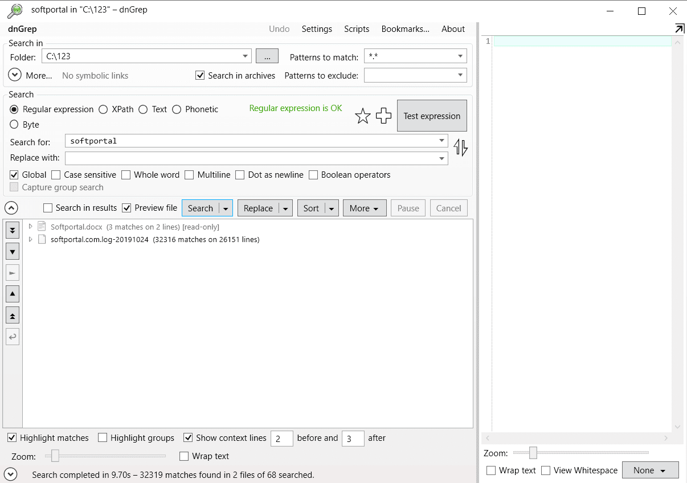The image size is (687, 483).
Task: Enable Highlight groups checkbox
Action: 103,438
